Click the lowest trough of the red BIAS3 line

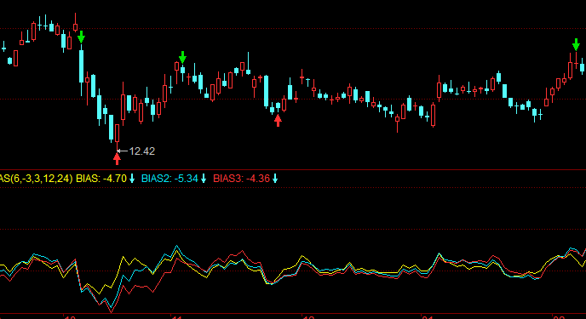pyautogui.click(x=111, y=311)
